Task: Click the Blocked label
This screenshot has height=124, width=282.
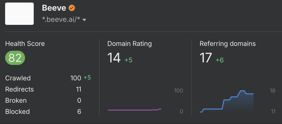Action: tap(17, 112)
